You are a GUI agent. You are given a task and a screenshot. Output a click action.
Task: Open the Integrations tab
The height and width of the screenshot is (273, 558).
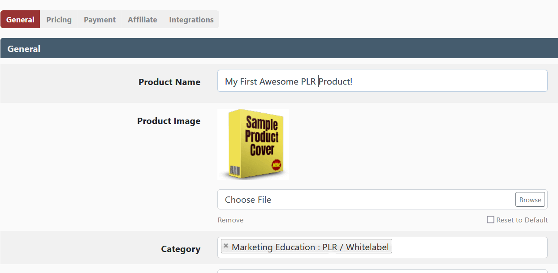point(191,20)
